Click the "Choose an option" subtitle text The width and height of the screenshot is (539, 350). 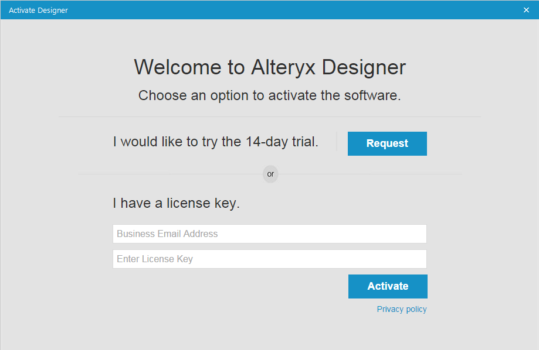point(269,95)
